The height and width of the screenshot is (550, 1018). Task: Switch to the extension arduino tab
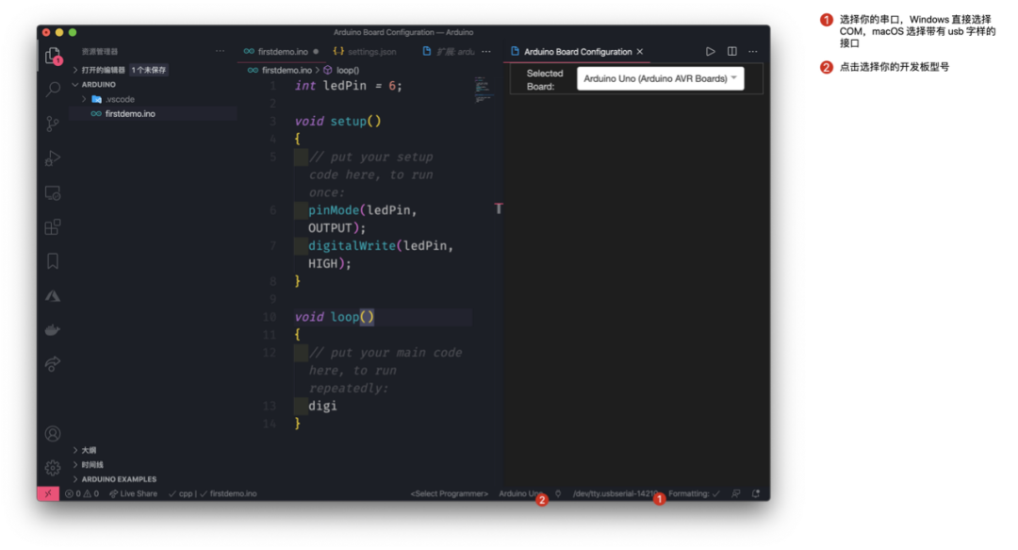pyautogui.click(x=449, y=51)
